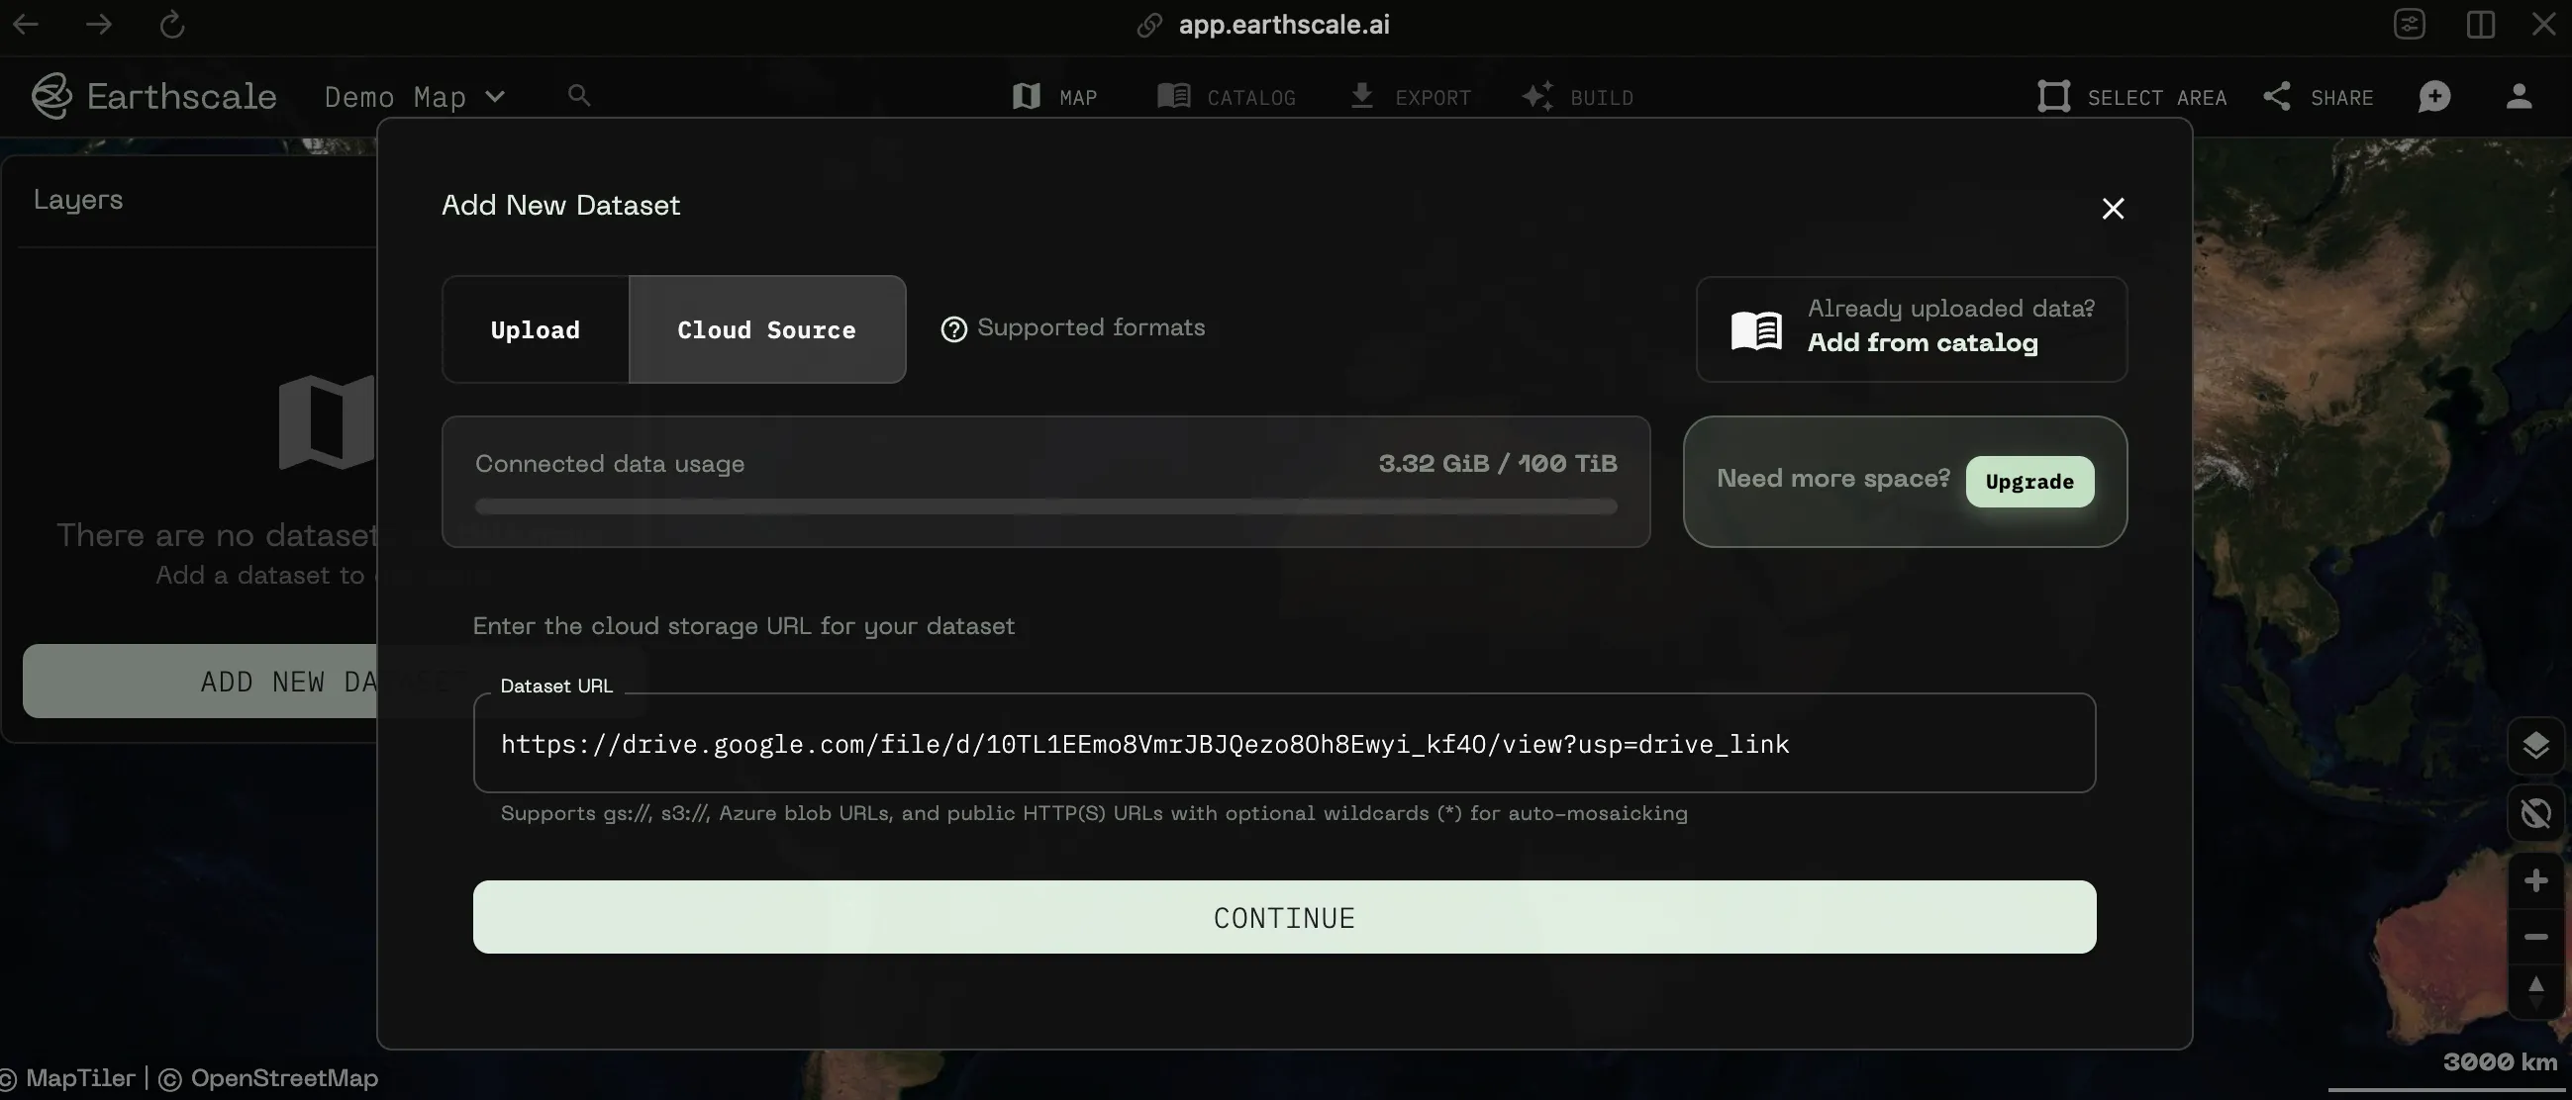This screenshot has width=2572, height=1100.
Task: Toggle the globe projection icon
Action: (x=2535, y=813)
